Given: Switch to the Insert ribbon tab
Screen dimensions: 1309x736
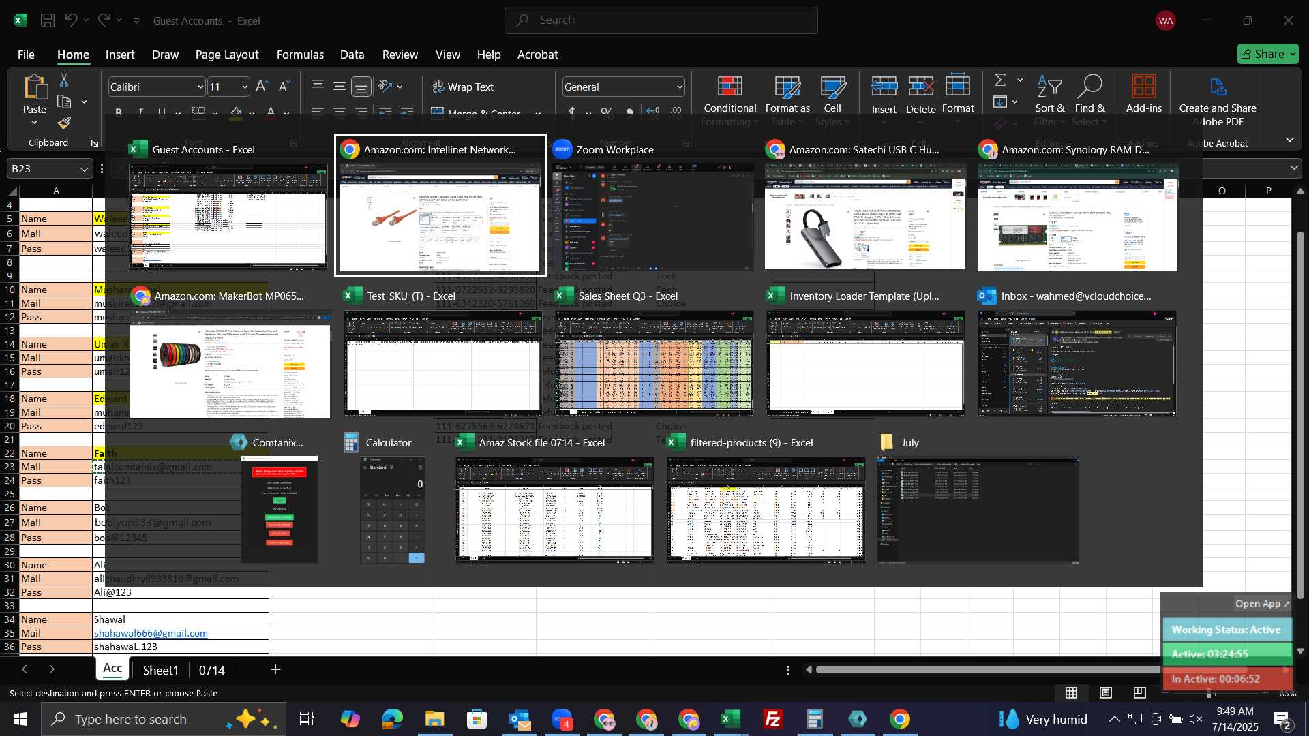Looking at the screenshot, I should click(x=120, y=55).
